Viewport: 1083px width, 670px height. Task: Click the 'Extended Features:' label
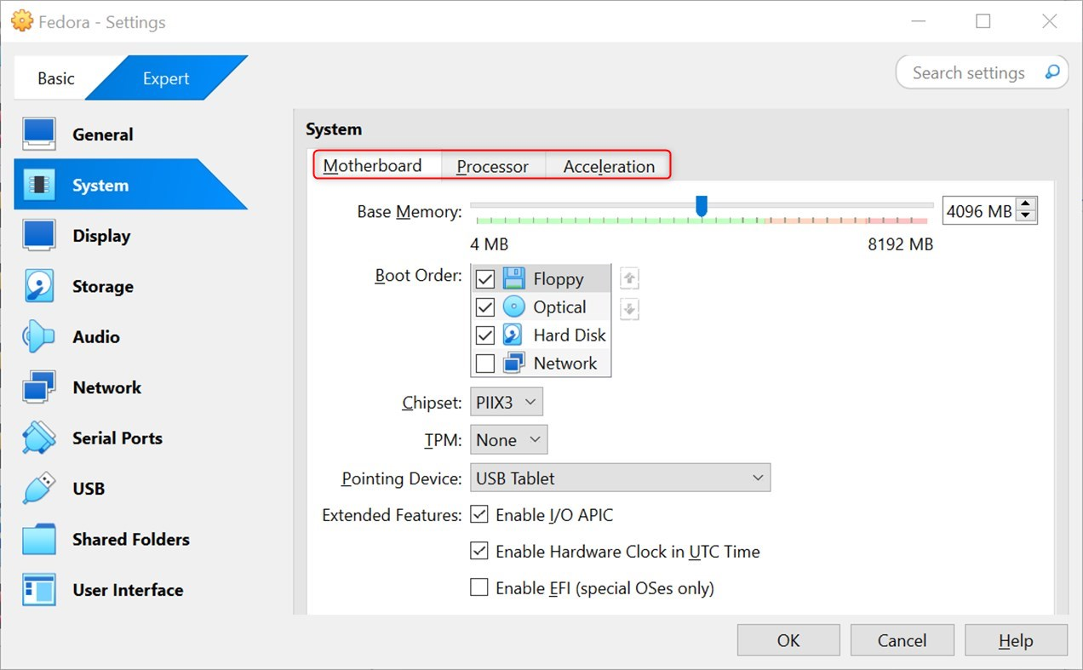[392, 515]
